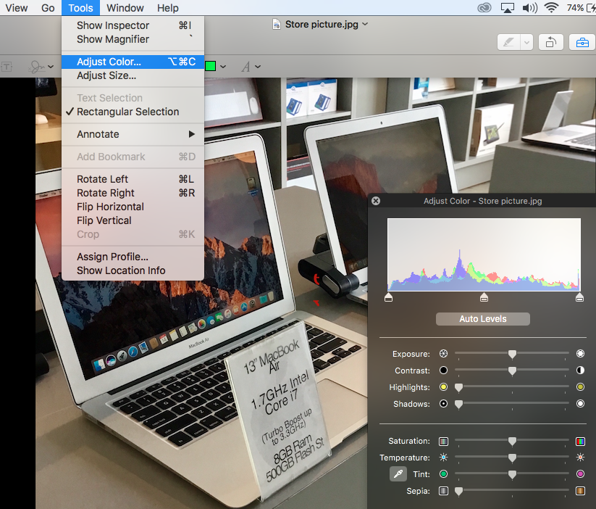Click the low exposure aperture icon
This screenshot has width=596, height=509.
tap(443, 354)
